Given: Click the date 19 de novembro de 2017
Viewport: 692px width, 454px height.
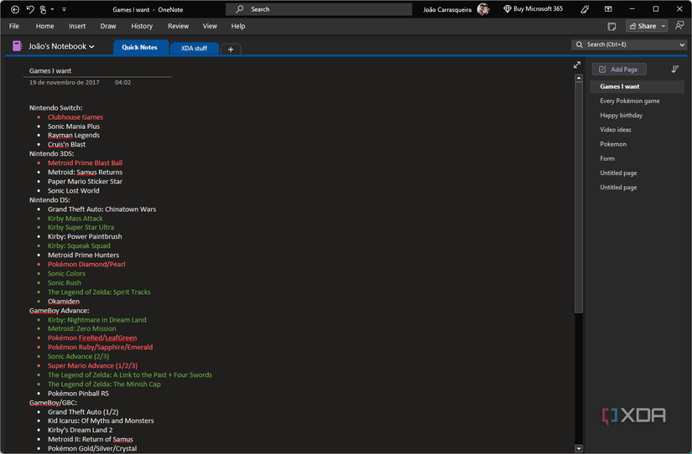Looking at the screenshot, I should 65,82.
